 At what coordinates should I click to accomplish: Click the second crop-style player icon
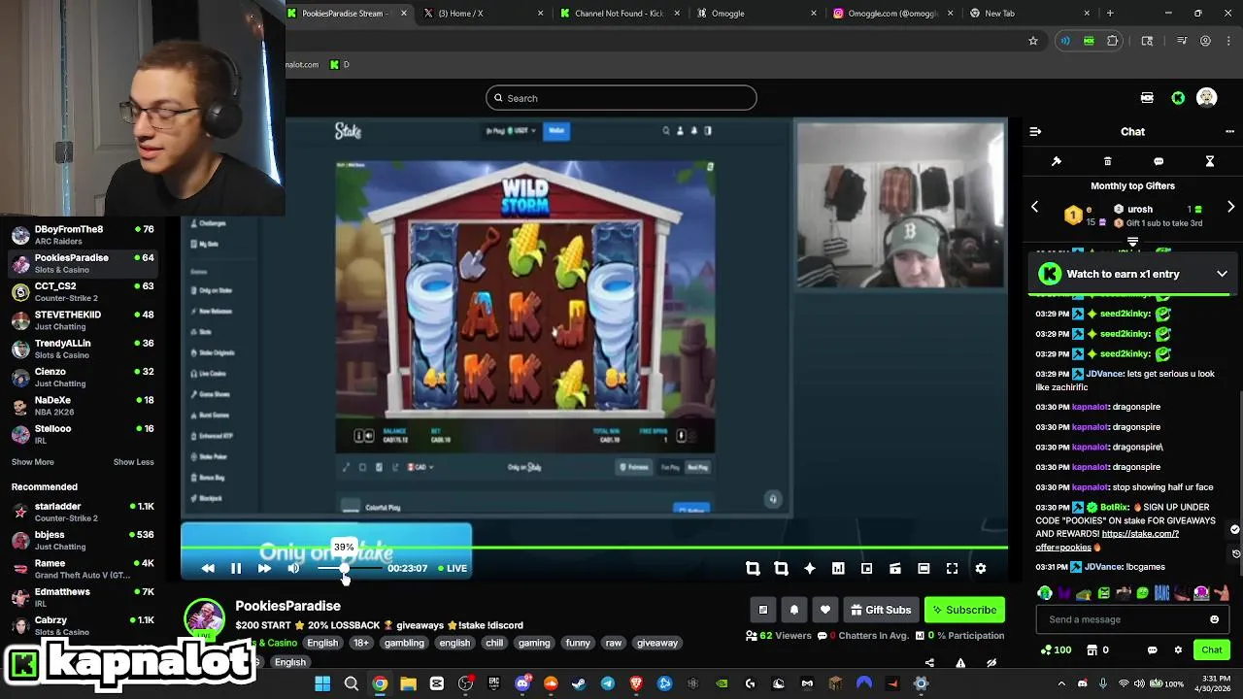(x=781, y=569)
